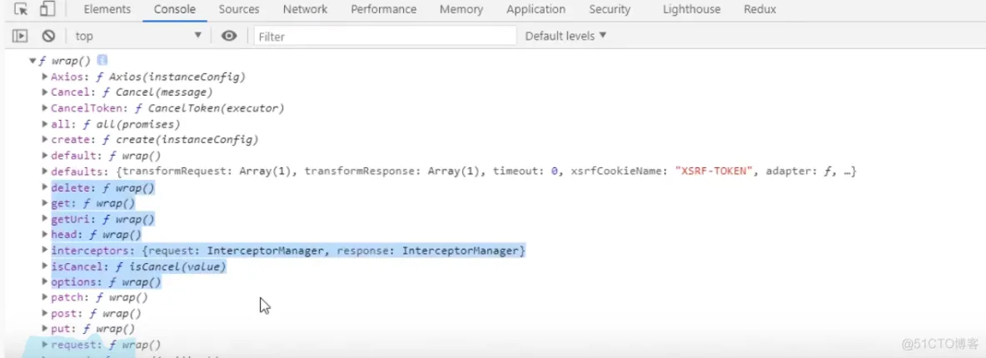Click the inspect element picker icon

coord(21,10)
